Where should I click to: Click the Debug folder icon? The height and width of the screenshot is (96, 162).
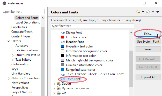pyautogui.click(x=58, y=84)
